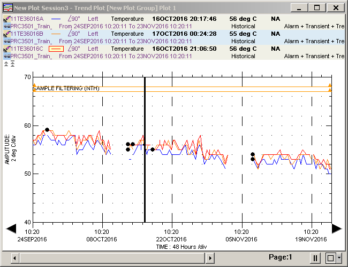
Task: Collapse the plot header with double-up arrows
Action: coord(6,64)
